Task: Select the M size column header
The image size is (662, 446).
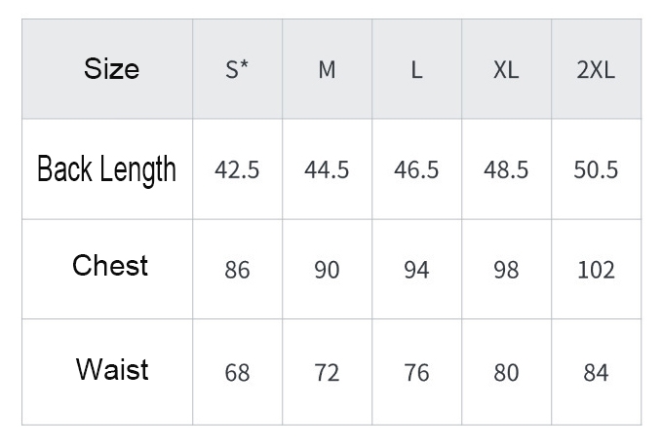Action: tap(328, 69)
